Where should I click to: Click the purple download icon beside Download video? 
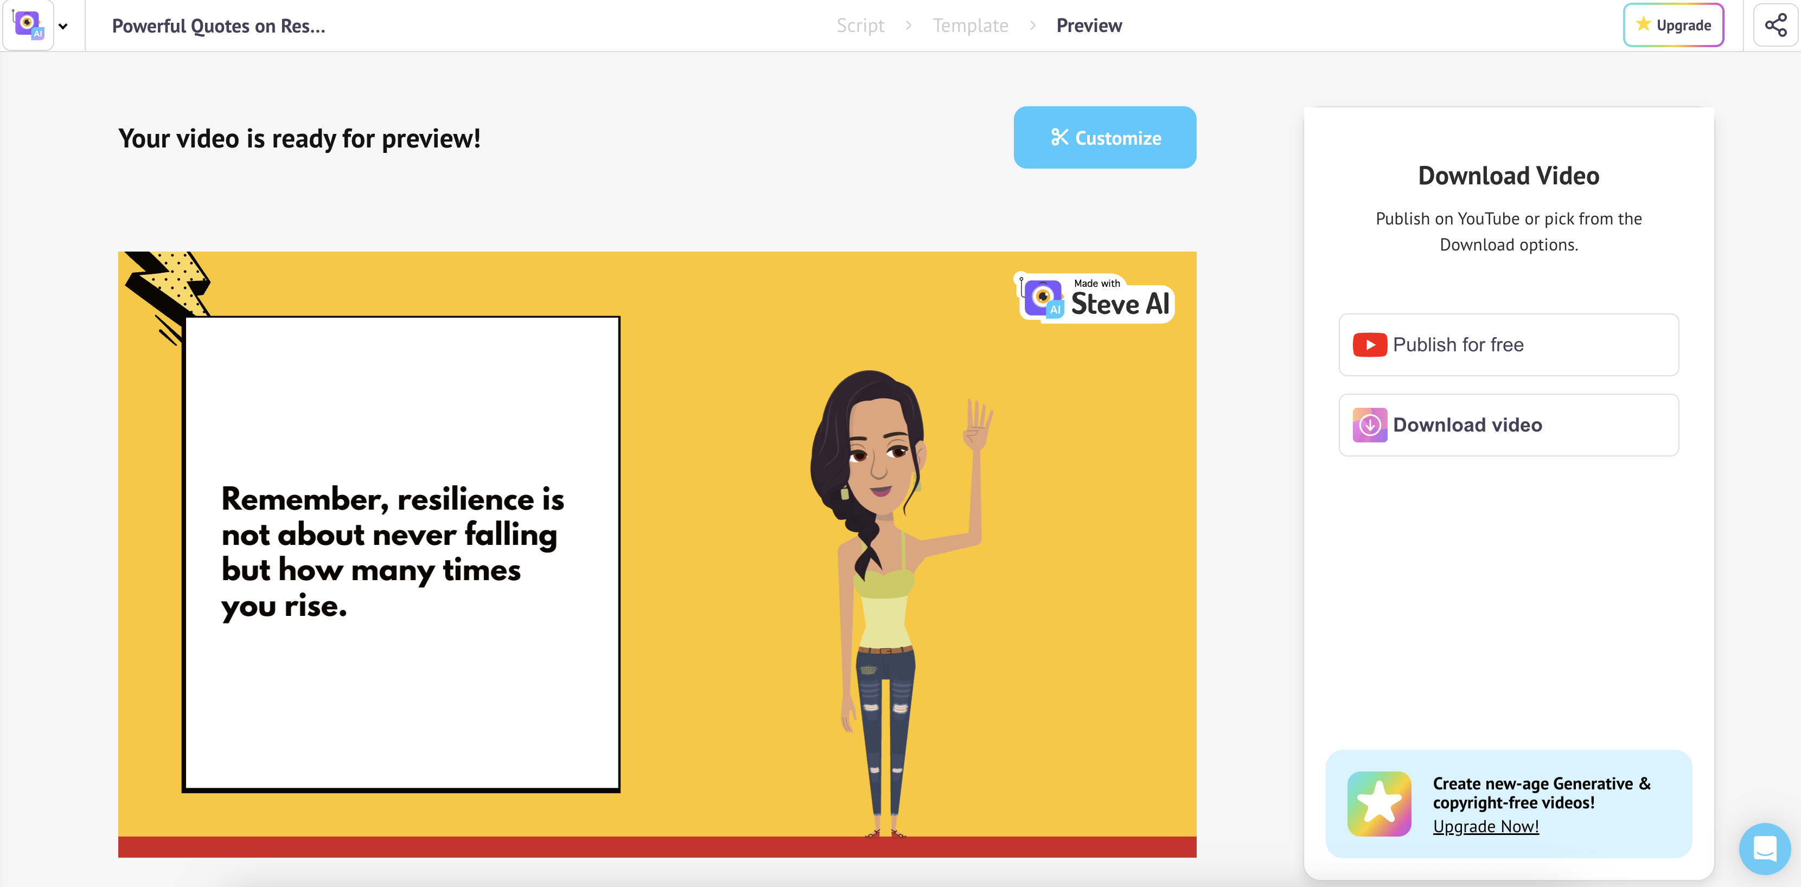(x=1370, y=425)
